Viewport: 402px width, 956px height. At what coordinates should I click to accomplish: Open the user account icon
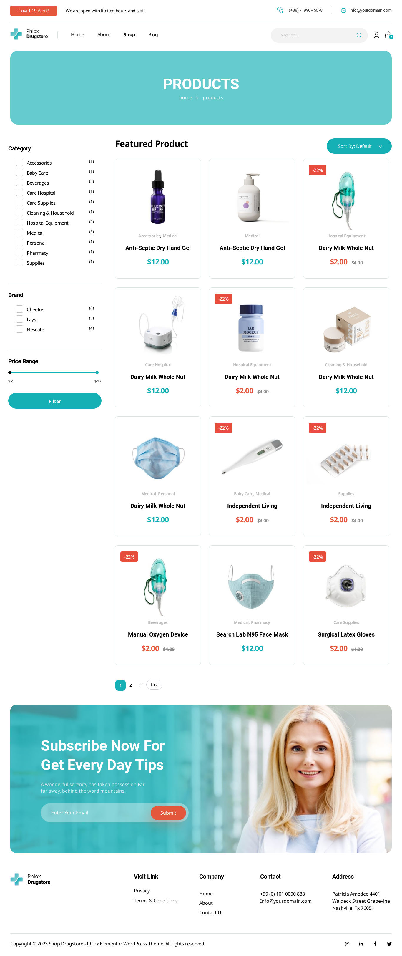click(x=376, y=35)
